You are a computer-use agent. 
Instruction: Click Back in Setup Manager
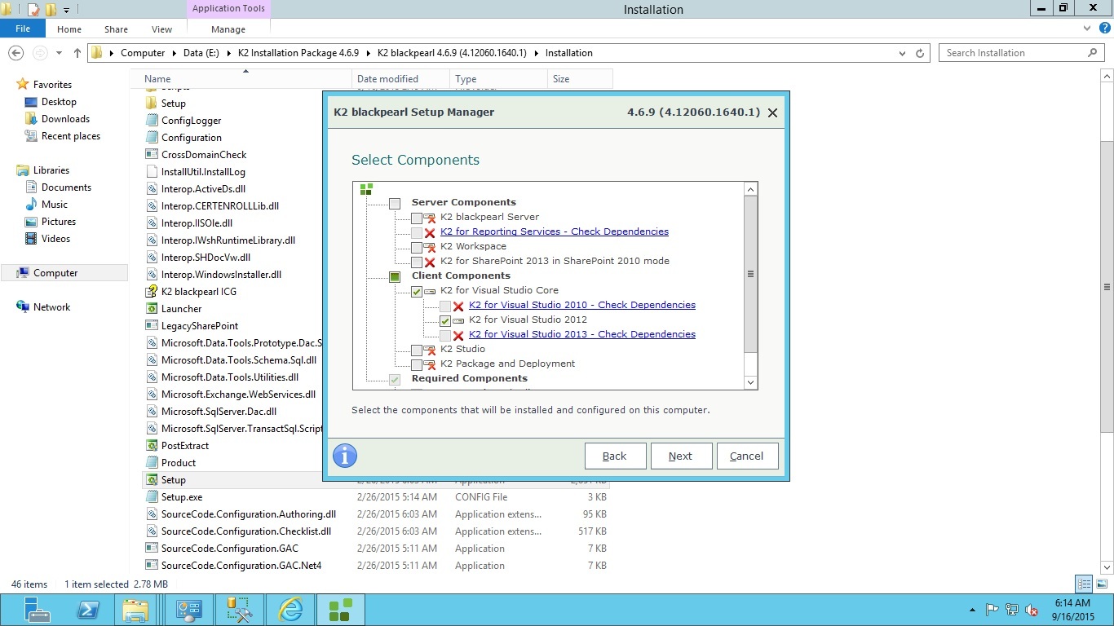615,456
